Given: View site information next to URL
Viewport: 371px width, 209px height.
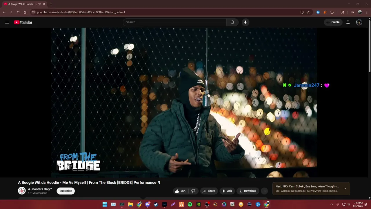Looking at the screenshot, I should click(x=33, y=12).
